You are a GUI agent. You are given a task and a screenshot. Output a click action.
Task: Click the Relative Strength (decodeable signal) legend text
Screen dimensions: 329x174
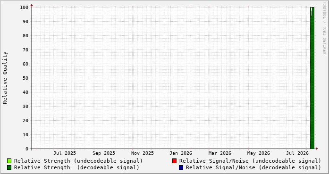click(x=76, y=167)
